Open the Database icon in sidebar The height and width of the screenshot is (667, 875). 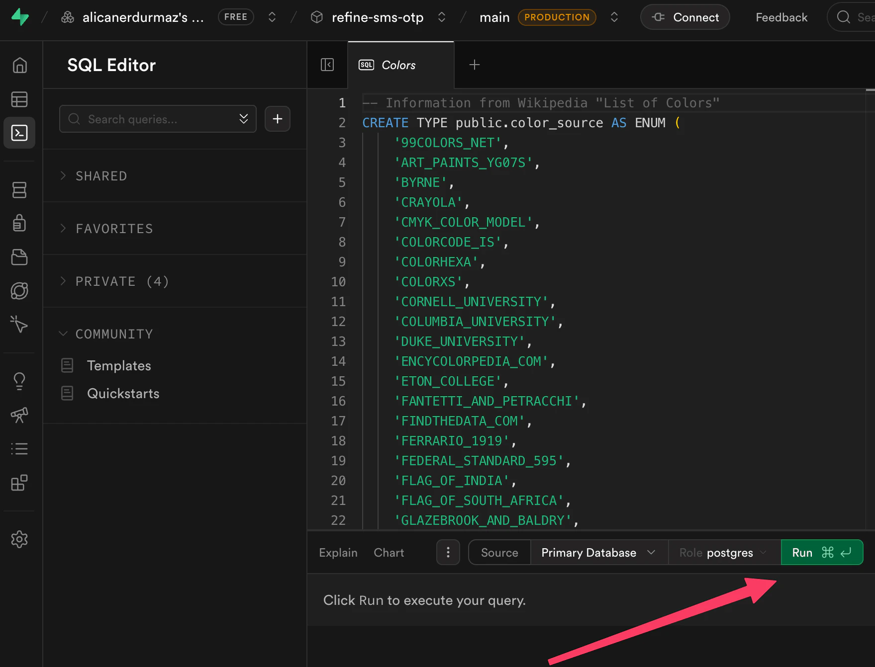[x=19, y=190]
